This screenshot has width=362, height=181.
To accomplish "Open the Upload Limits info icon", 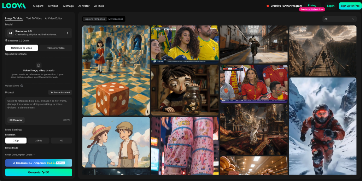I will click(x=22, y=86).
